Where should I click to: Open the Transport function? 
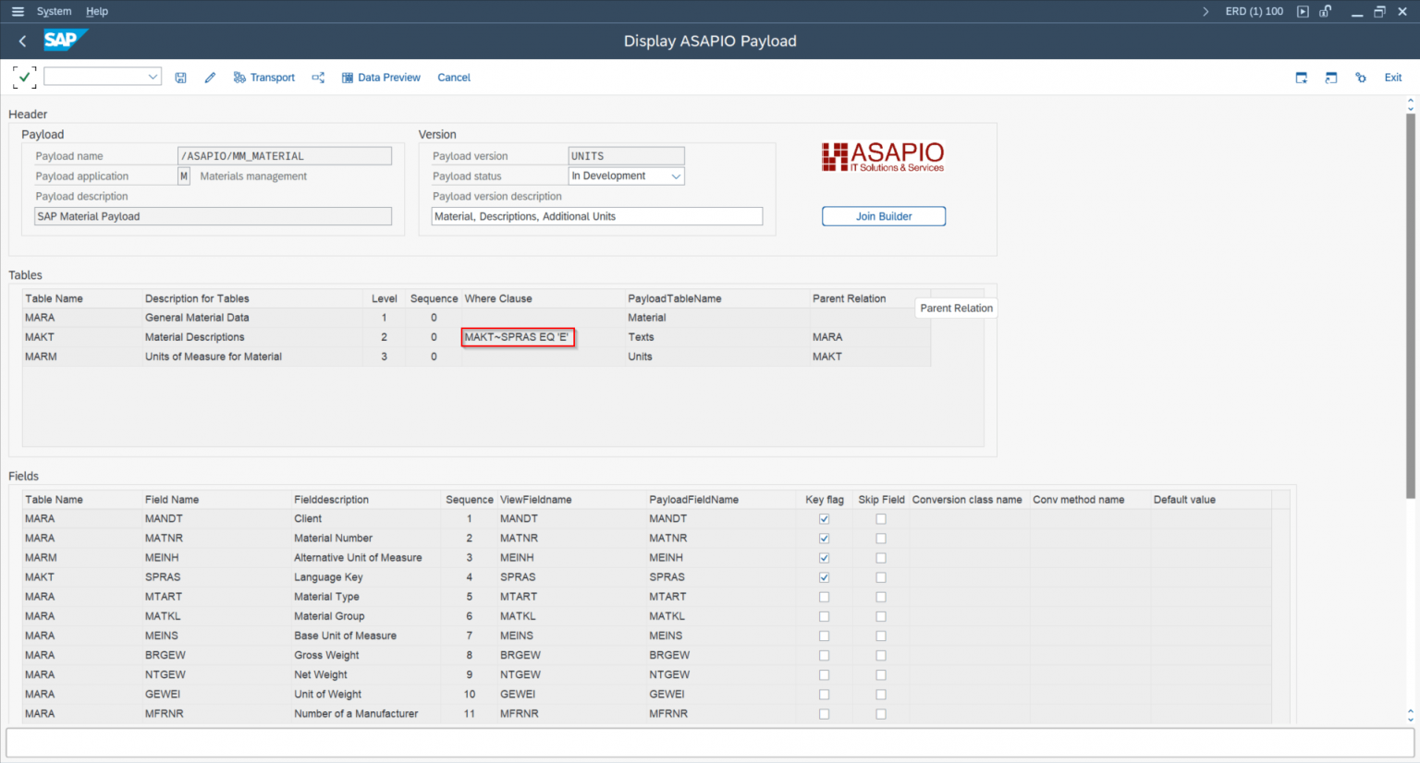point(264,78)
